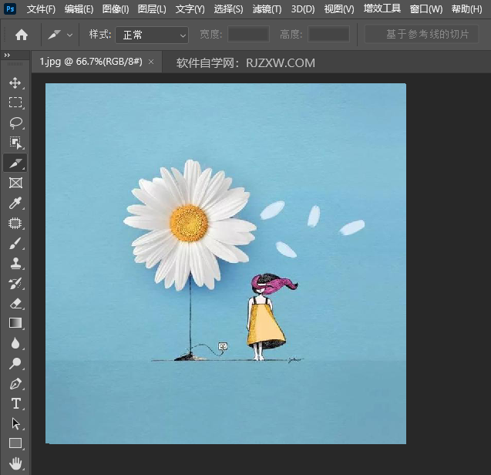Click the Home icon in options bar
491x475 pixels.
[x=22, y=35]
